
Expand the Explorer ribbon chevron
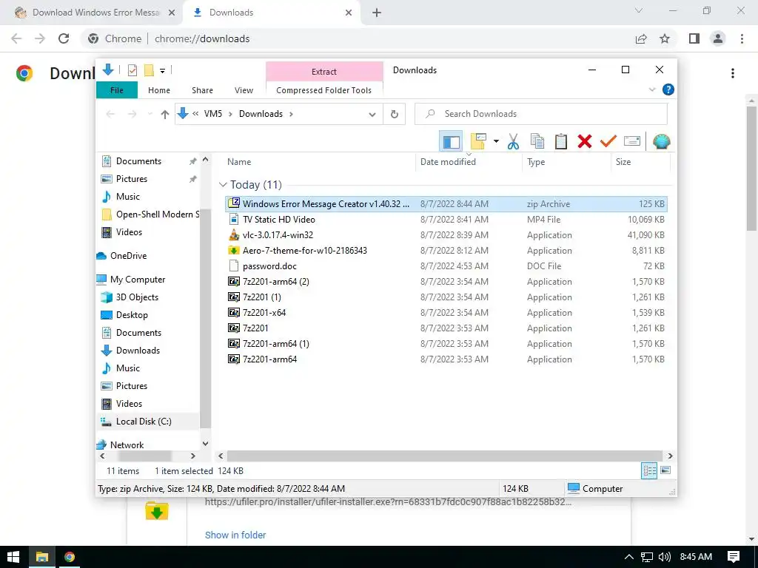[652, 89]
